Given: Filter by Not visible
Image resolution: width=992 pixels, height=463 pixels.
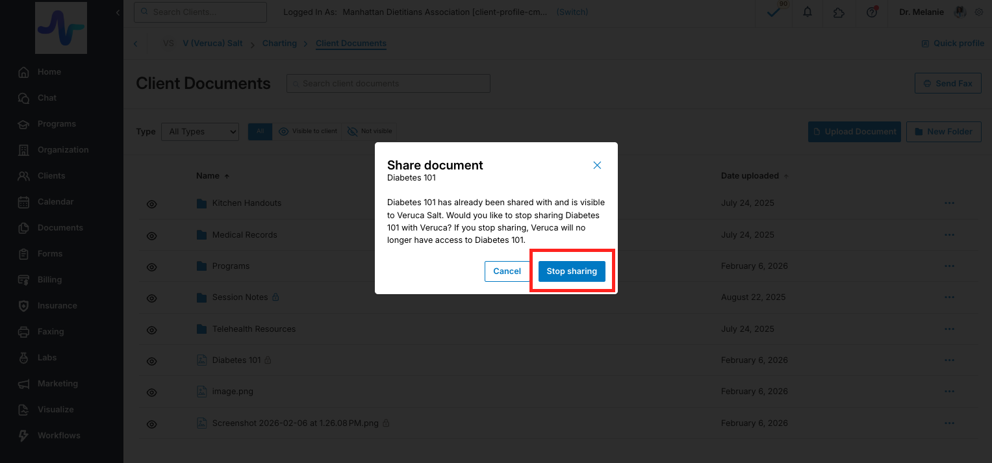Looking at the screenshot, I should pos(369,132).
